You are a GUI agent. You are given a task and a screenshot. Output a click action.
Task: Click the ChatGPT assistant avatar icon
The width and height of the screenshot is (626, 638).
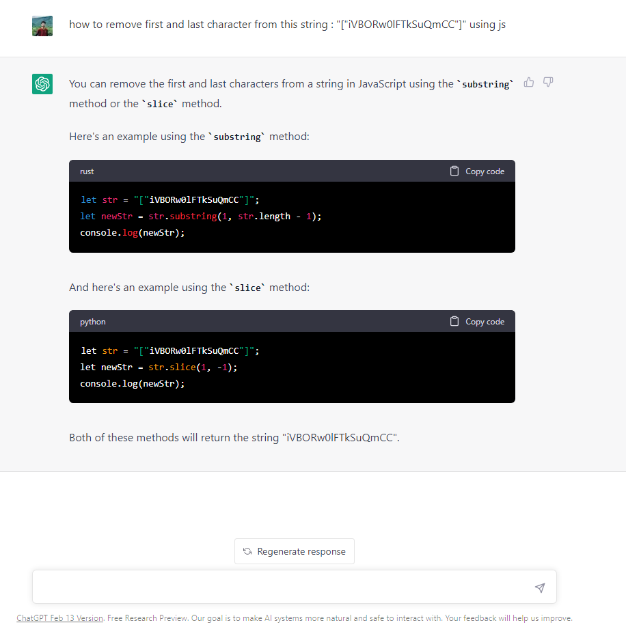pyautogui.click(x=42, y=83)
